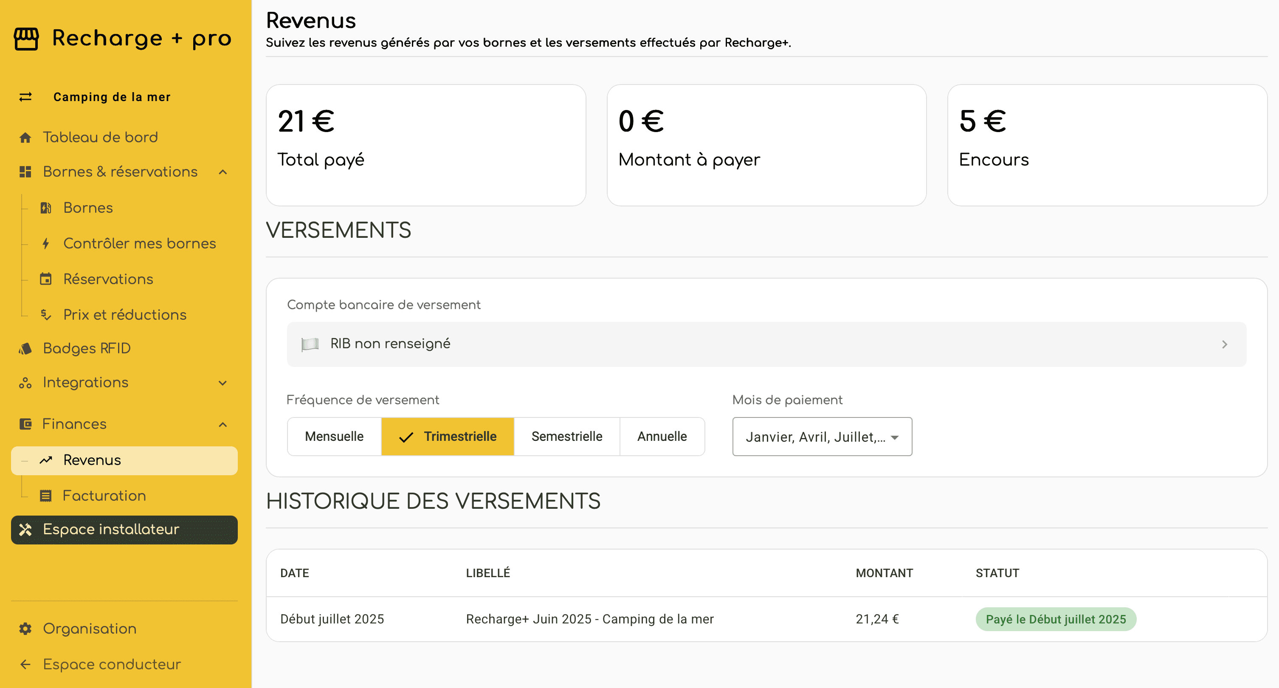1279x688 pixels.
Task: Open the RIB non renseigné bank account row
Action: pos(766,344)
